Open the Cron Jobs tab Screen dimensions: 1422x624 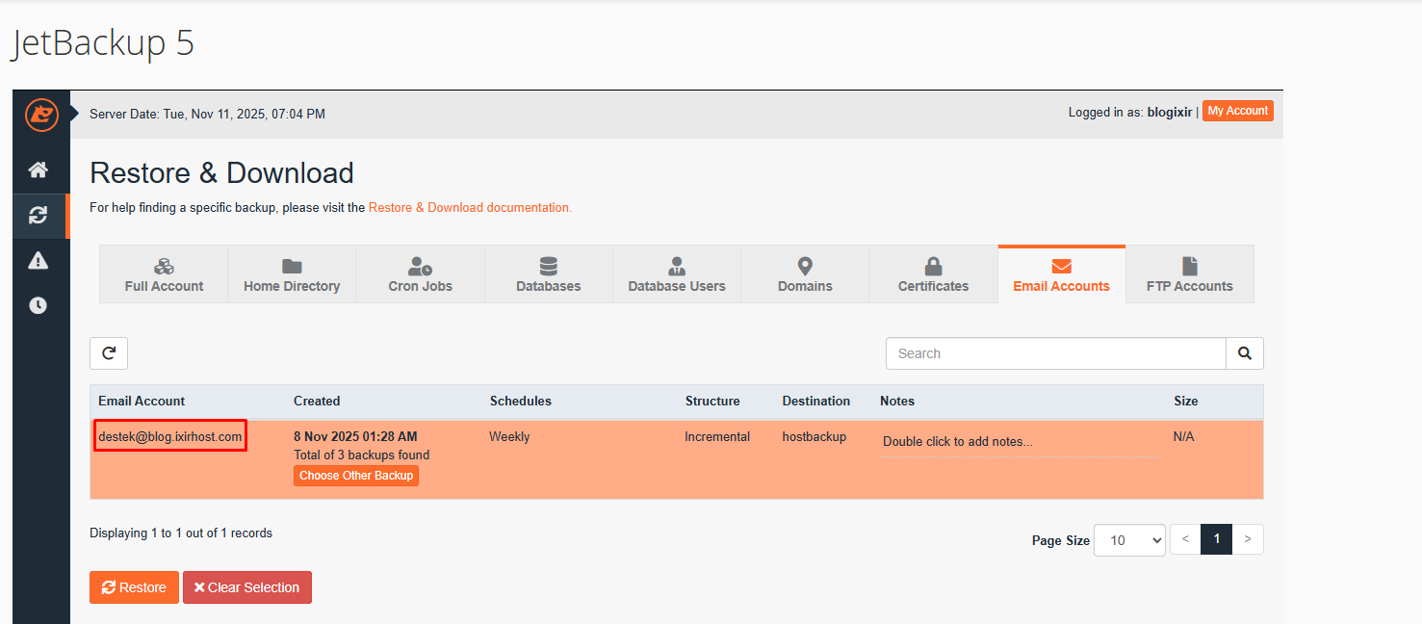421,274
